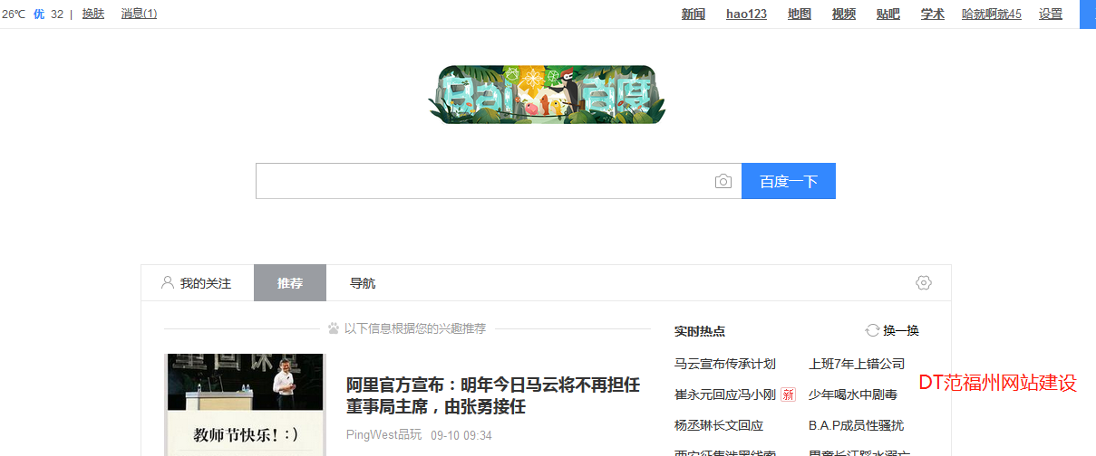
Task: Click the hot topic B.A.P成员性骚扰
Action: click(x=856, y=425)
